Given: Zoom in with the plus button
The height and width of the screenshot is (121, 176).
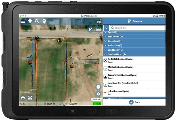Looking at the screenshot, I should (98, 94).
